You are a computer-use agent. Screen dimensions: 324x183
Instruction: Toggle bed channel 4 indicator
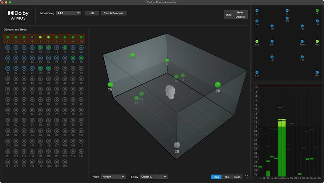click(32, 37)
